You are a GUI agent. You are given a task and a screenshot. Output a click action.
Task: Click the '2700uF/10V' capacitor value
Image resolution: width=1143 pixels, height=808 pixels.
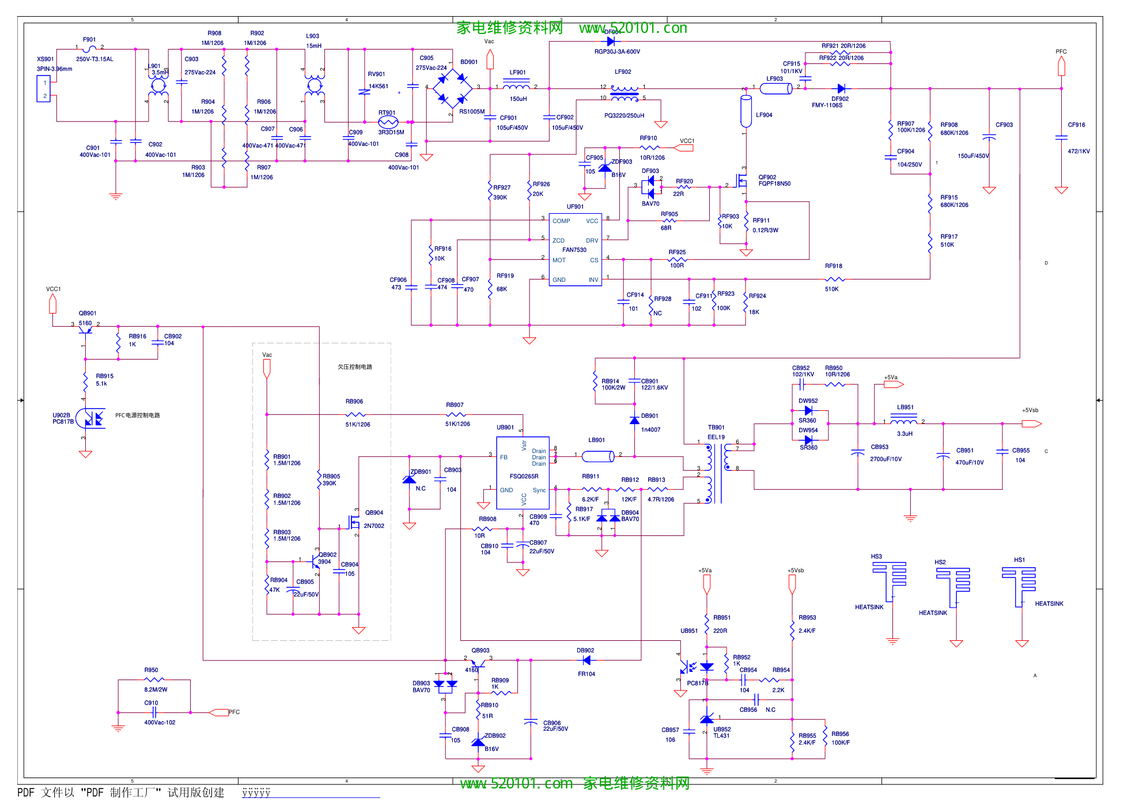coord(885,459)
